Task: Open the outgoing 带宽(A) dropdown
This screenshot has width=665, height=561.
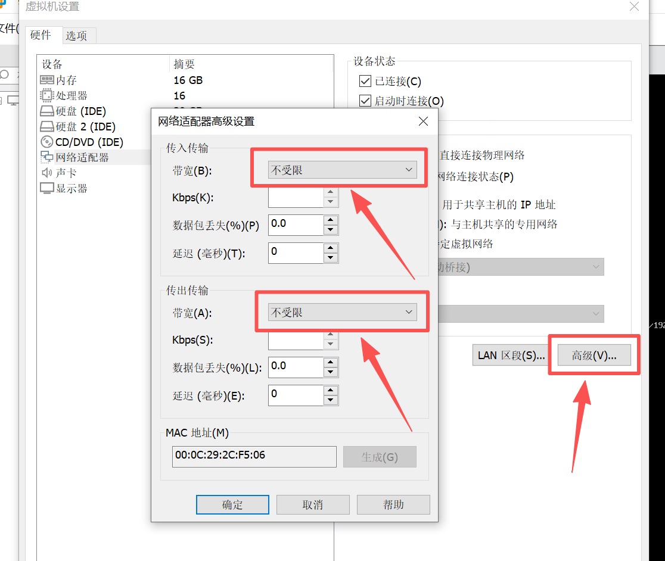Action: [x=342, y=312]
